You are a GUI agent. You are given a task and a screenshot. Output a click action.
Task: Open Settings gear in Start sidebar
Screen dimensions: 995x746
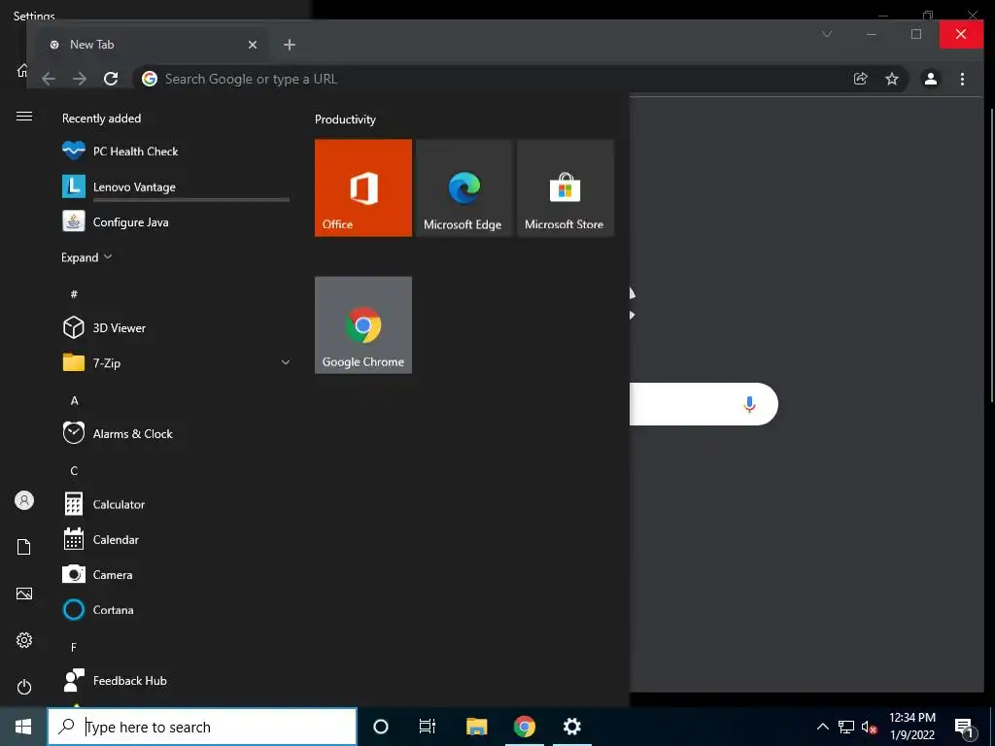[x=24, y=640]
